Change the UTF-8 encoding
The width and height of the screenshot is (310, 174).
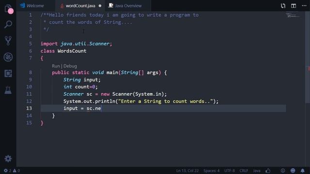coord(230,171)
